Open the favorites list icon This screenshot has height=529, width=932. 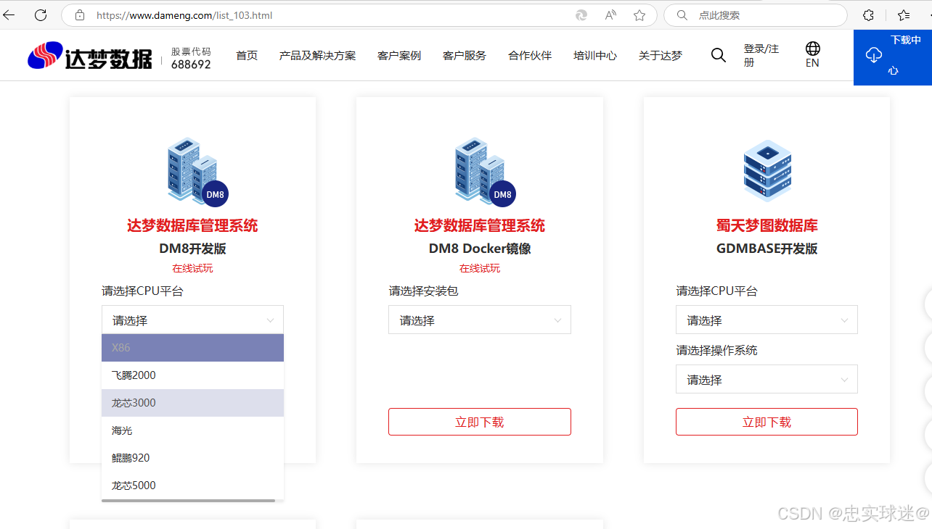(x=904, y=15)
